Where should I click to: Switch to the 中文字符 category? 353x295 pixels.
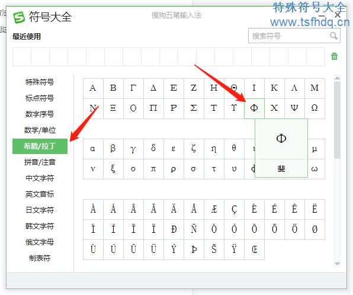[x=40, y=178]
